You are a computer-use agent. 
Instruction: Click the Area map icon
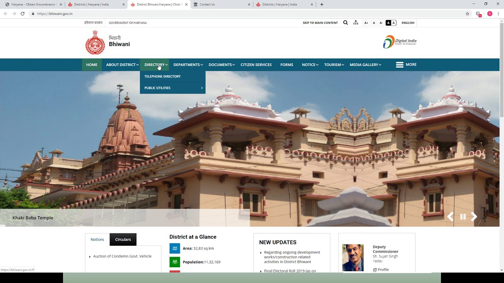click(x=174, y=248)
